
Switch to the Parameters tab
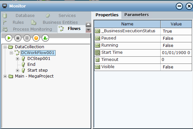coord(136,15)
